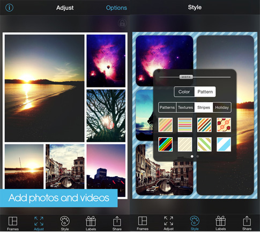Pick the rainbow stripes pattern swatch
The image size is (260, 232).
click(166, 144)
